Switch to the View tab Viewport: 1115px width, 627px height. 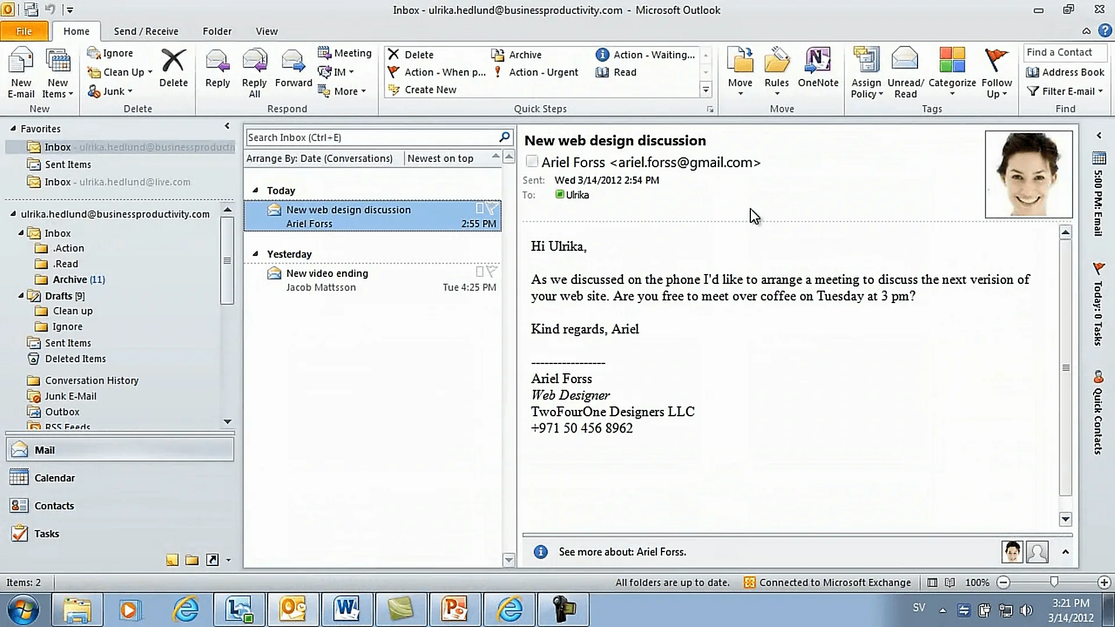coord(267,31)
